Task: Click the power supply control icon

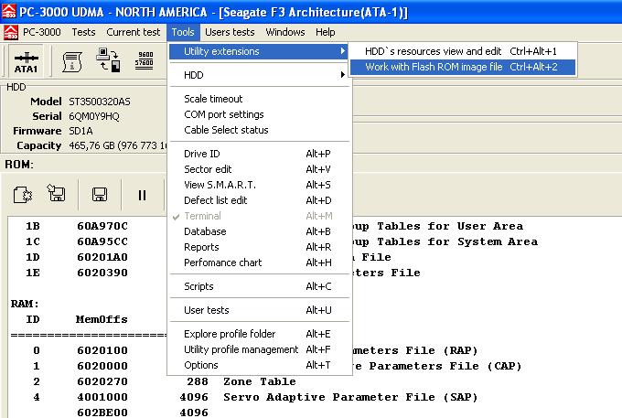Action: (x=108, y=59)
